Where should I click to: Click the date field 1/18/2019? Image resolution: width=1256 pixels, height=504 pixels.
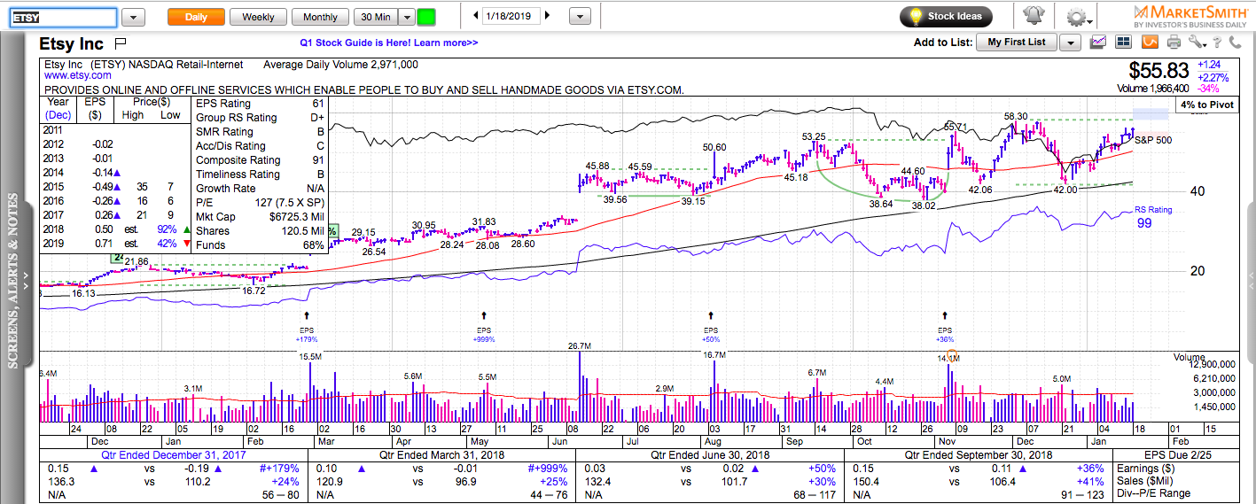pyautogui.click(x=511, y=16)
